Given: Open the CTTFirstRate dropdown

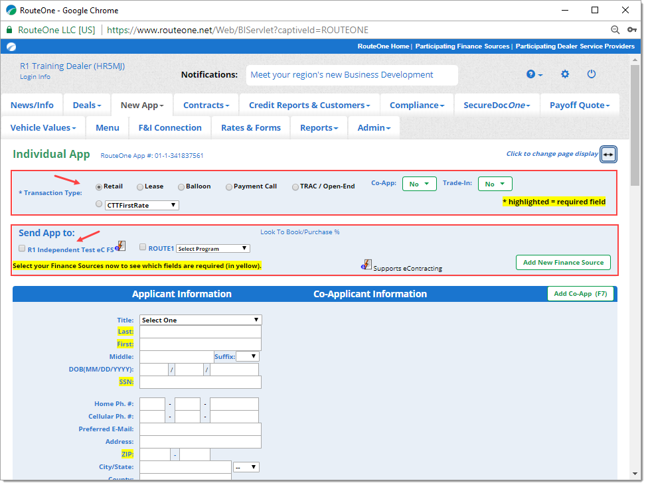Looking at the screenshot, I should 141,205.
